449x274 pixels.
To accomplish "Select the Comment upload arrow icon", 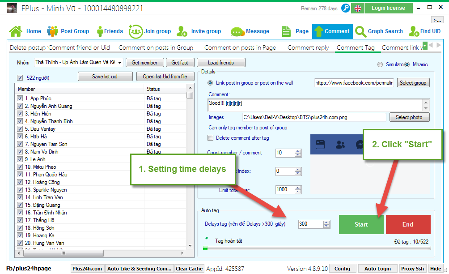I will tap(318, 31).
